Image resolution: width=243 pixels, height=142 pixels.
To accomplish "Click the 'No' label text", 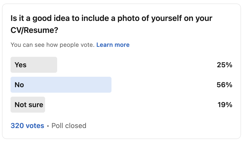I will (x=19, y=85).
